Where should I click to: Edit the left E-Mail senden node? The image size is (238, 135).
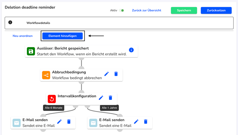tap(59, 122)
